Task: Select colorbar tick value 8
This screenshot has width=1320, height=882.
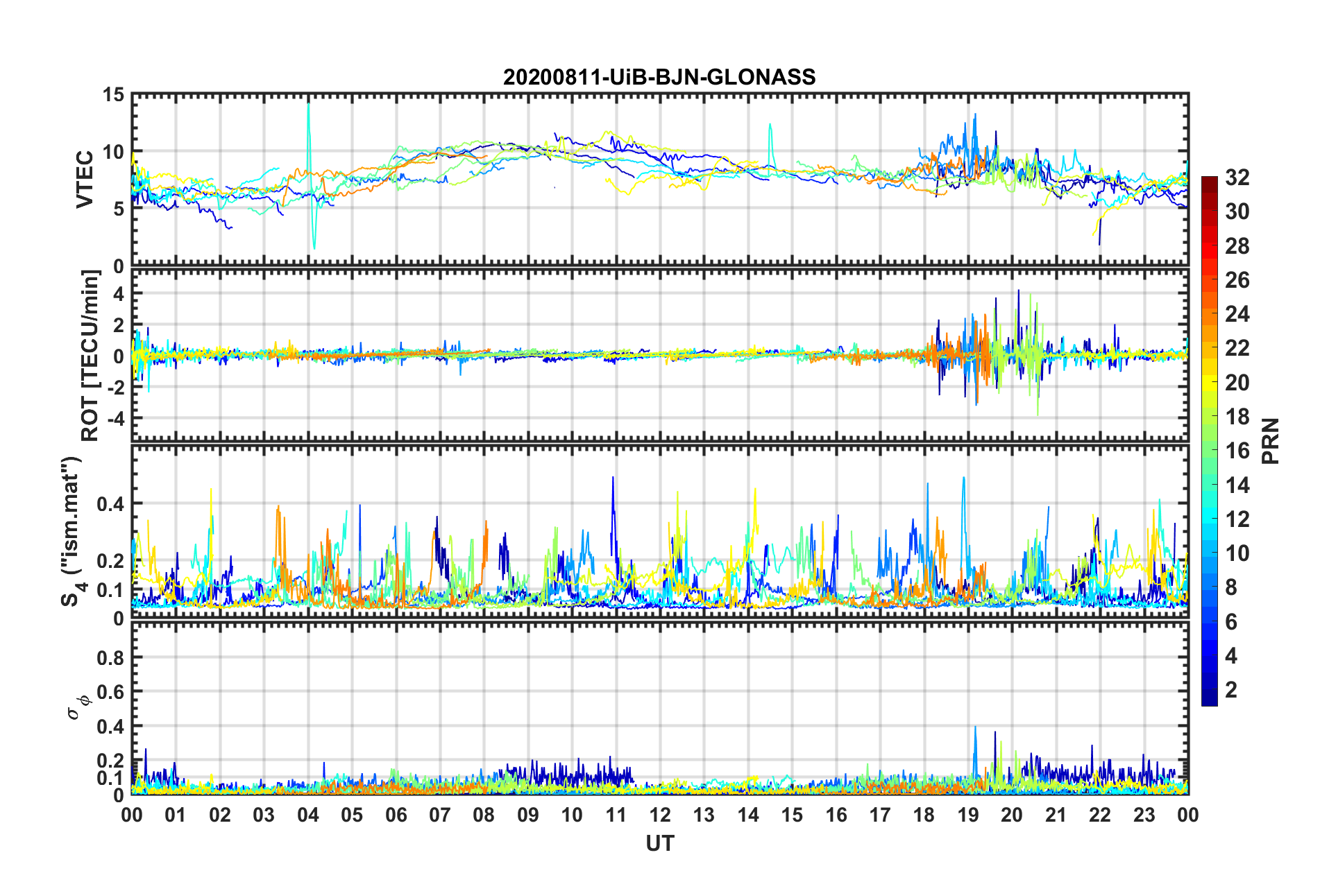Action: tap(1230, 587)
